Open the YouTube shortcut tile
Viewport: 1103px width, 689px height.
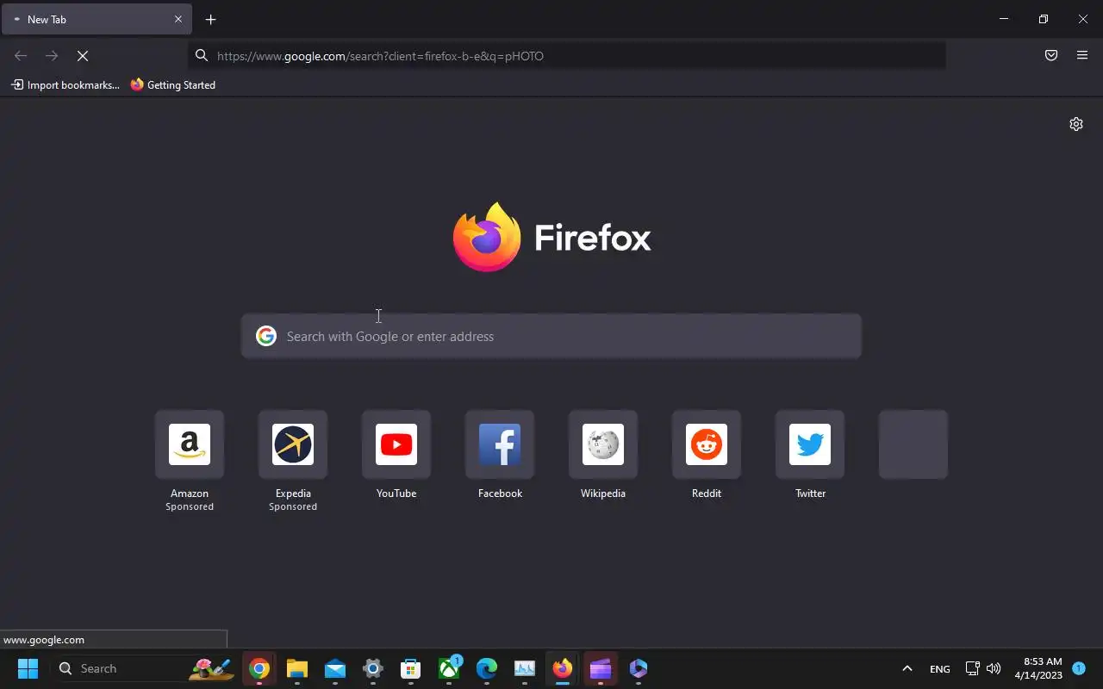pos(396,444)
